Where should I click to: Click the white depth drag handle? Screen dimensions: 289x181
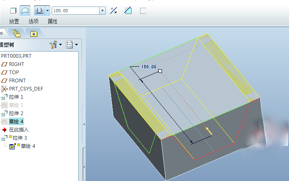pyautogui.click(x=160, y=71)
